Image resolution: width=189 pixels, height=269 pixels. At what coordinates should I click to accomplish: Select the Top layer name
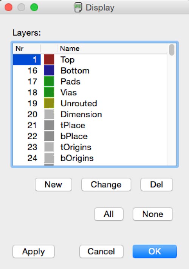click(x=68, y=60)
